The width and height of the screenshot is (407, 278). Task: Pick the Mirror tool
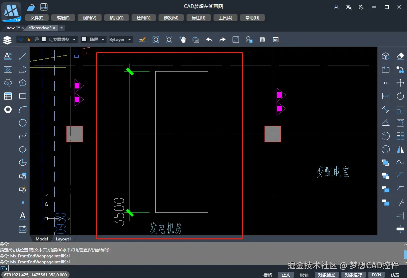tap(400, 149)
